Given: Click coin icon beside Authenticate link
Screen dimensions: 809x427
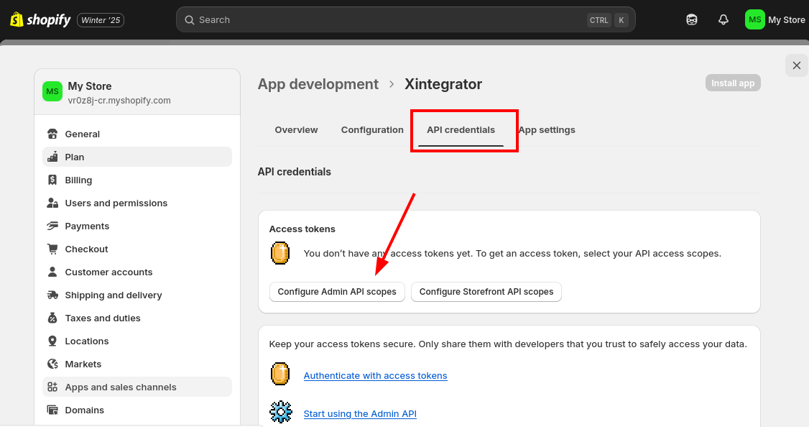Looking at the screenshot, I should point(280,374).
